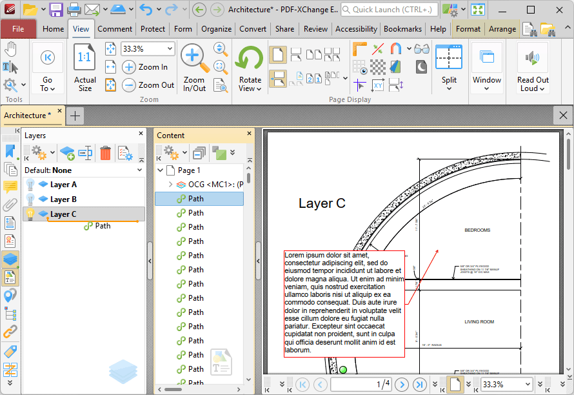This screenshot has width=574, height=395.
Task: Click the Read Out Loud speaker
Action: [533, 57]
